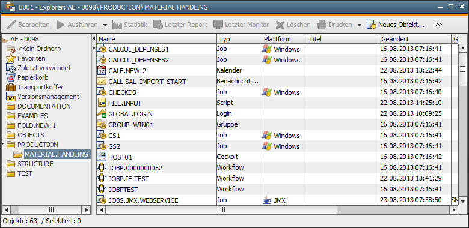Select the JOBP.IF.TEST workflow icon
This screenshot has height=228, width=469.
(102, 178)
